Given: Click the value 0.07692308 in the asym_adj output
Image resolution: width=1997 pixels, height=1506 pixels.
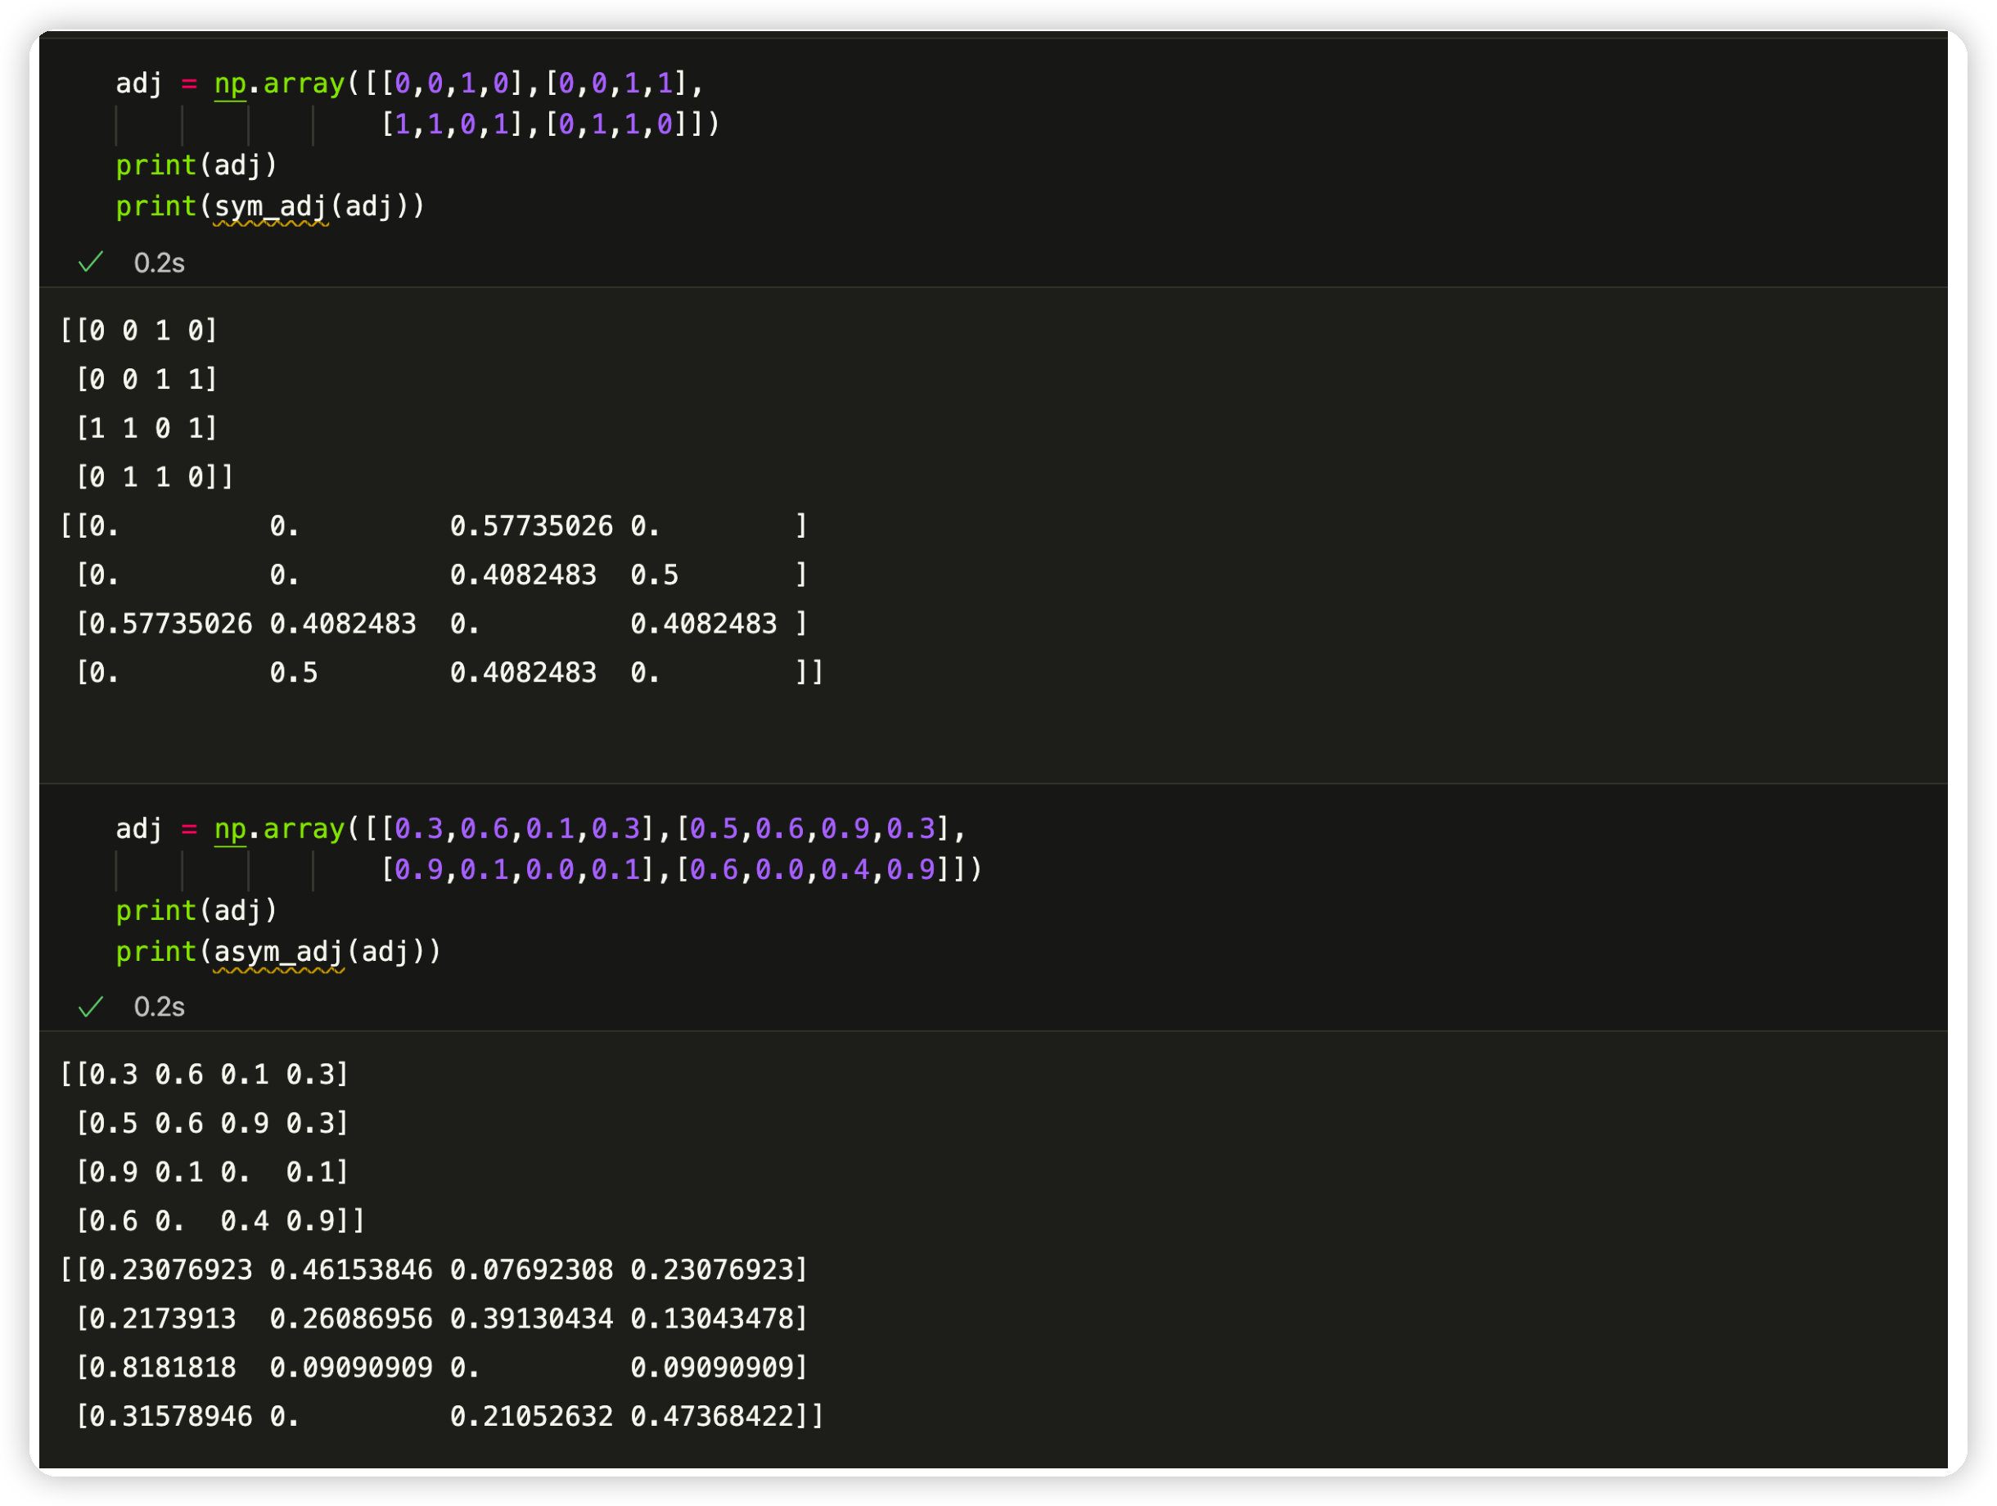Looking at the screenshot, I should [x=532, y=1270].
